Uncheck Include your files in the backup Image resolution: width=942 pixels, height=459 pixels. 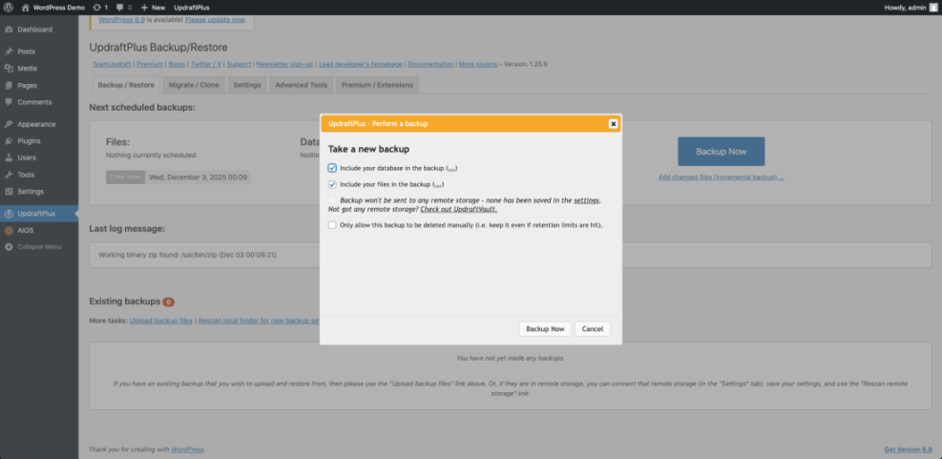(332, 184)
